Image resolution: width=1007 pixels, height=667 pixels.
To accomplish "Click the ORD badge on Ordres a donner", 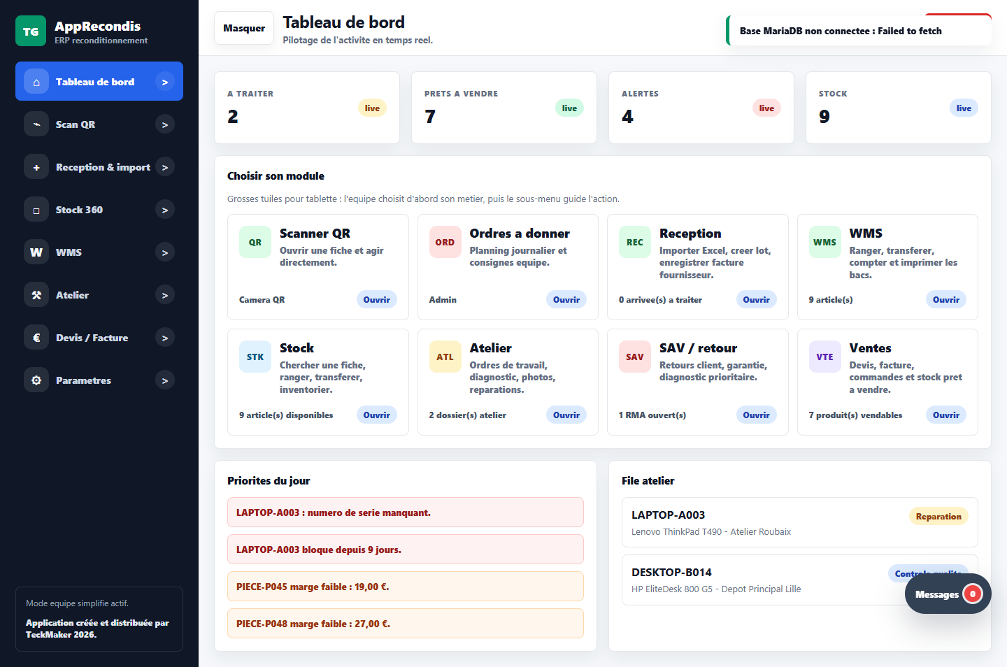I will coord(445,242).
